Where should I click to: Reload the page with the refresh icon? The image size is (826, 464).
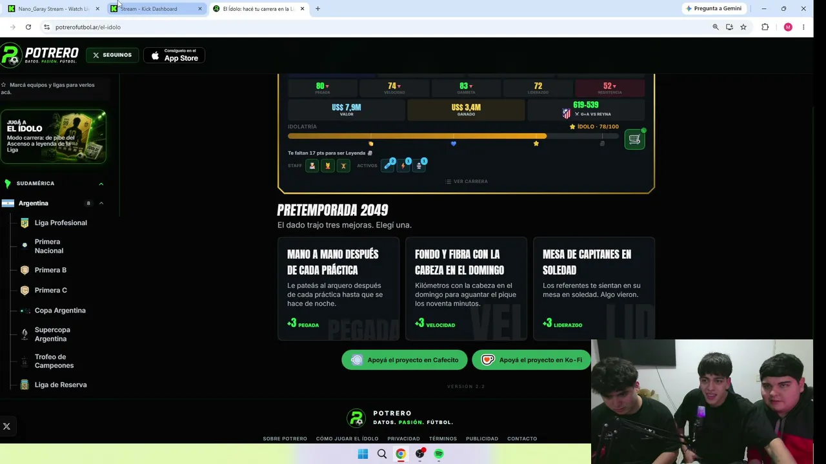click(28, 27)
